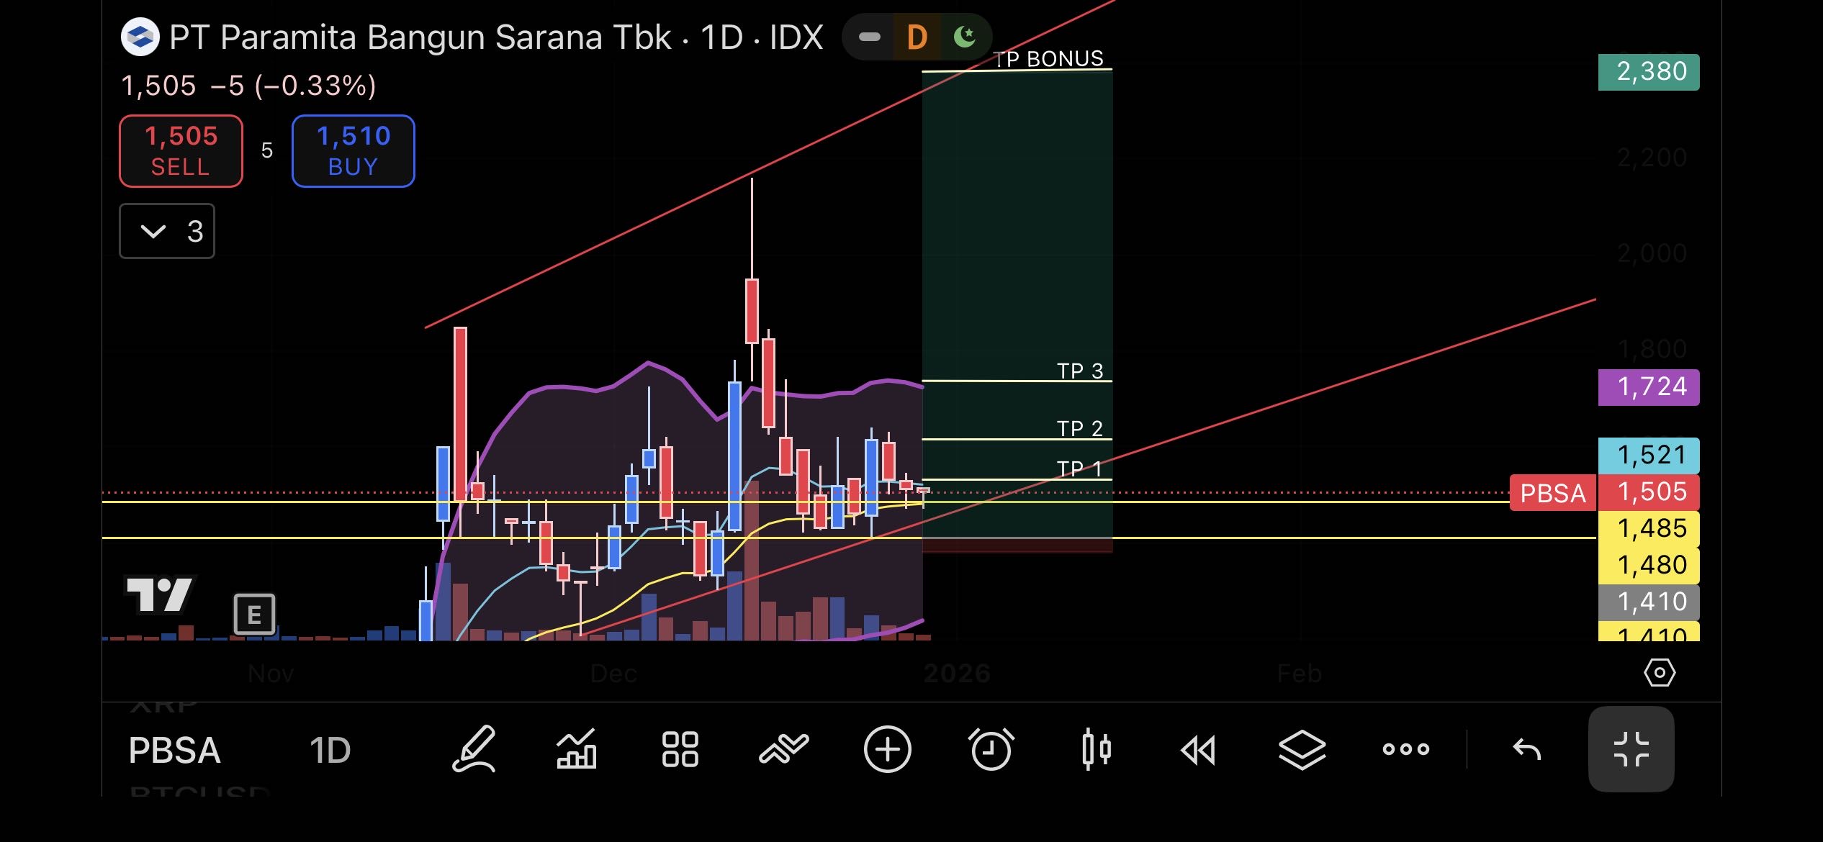Toggle the orange D delayed data badge
This screenshot has height=842, width=1823.
pos(917,37)
